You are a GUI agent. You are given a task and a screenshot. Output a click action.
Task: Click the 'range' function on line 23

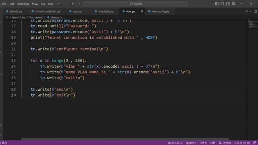click(x=58, y=60)
